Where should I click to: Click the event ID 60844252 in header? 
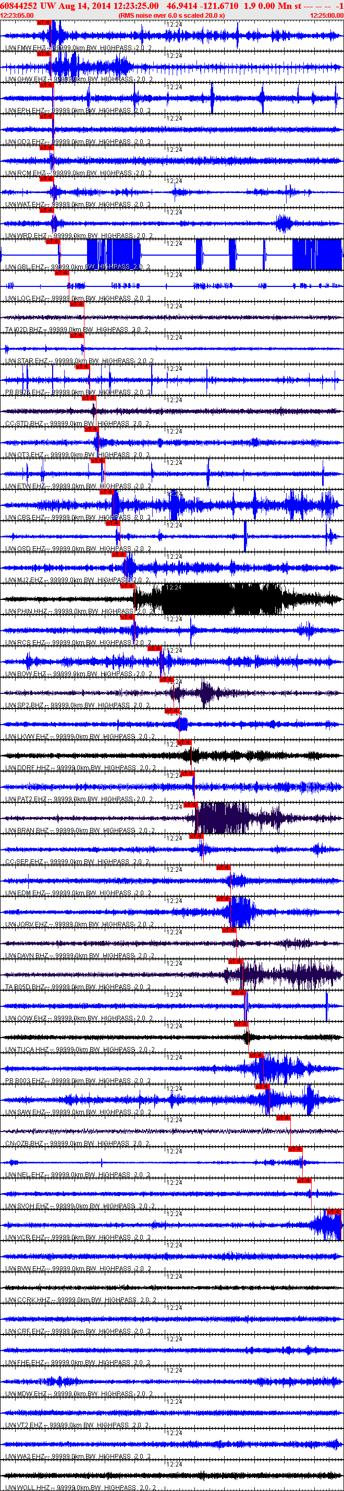(x=19, y=6)
